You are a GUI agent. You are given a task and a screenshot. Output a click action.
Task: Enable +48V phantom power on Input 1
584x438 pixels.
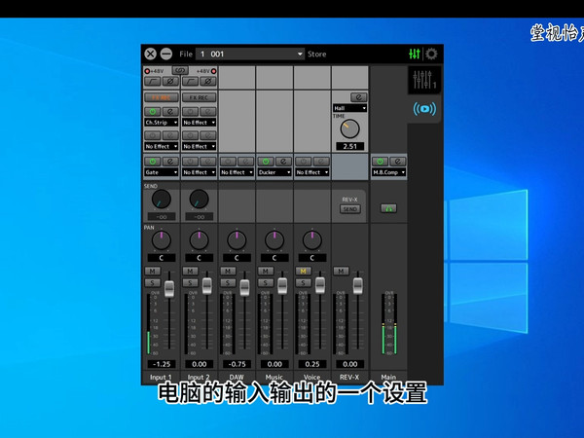[x=147, y=71]
